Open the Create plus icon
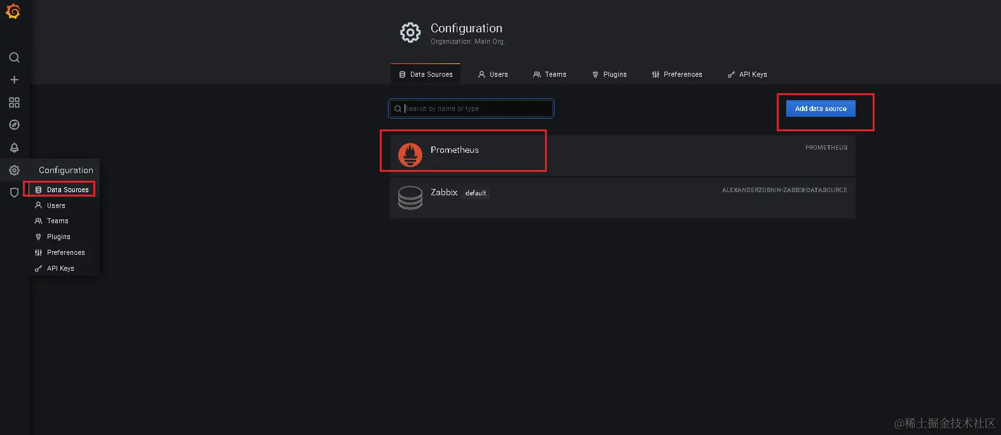Viewport: 1001px width, 435px height. click(x=14, y=80)
